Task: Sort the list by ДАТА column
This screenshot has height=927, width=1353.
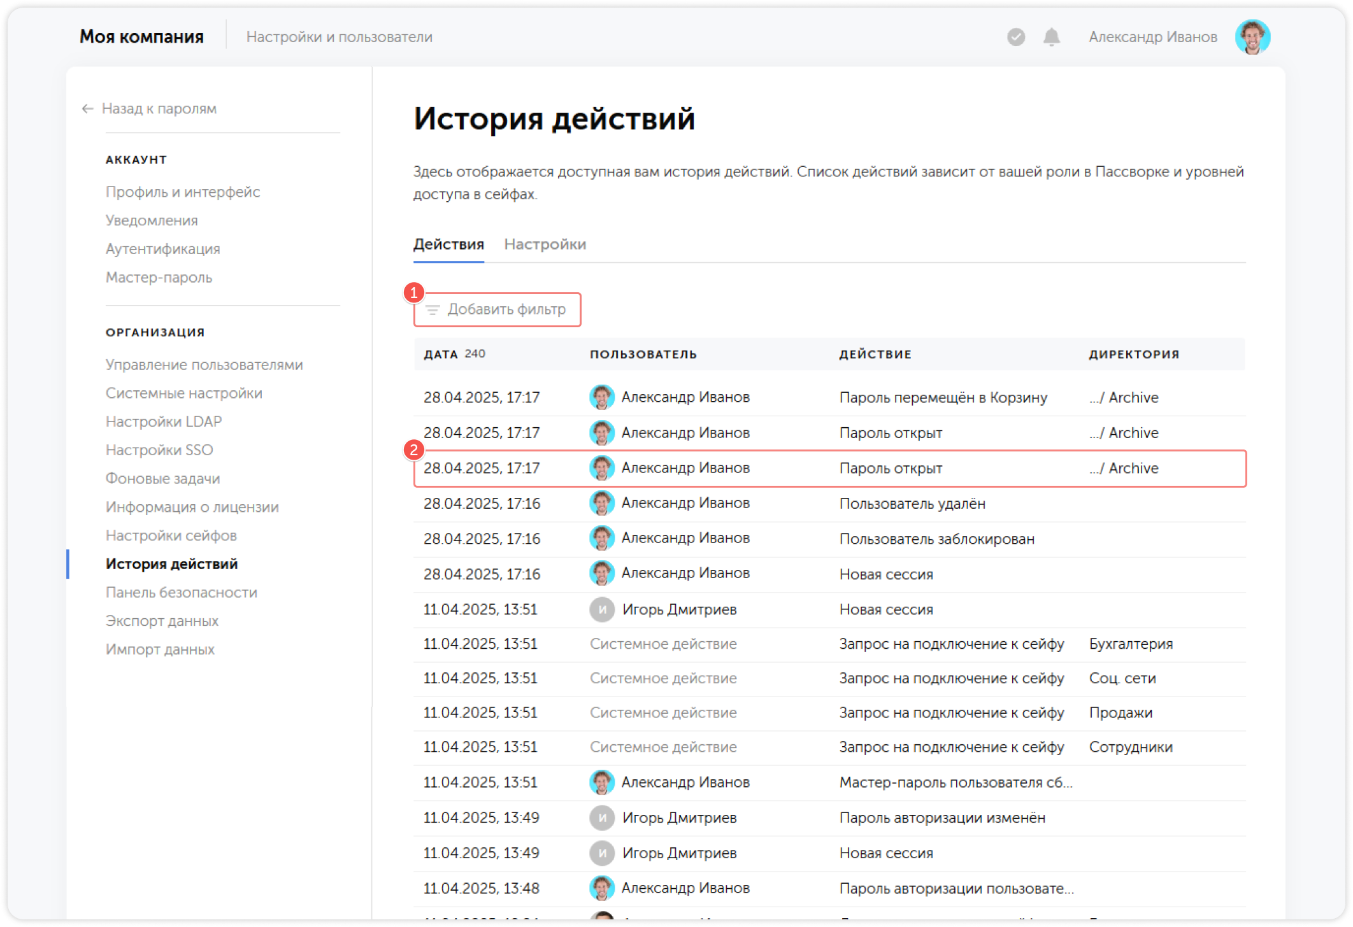Action: point(441,354)
